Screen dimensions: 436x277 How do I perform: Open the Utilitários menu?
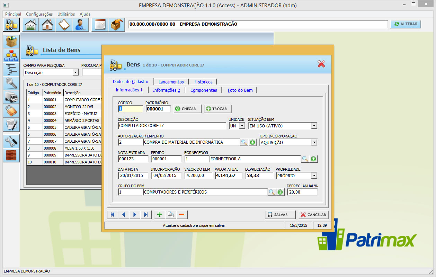66,14
